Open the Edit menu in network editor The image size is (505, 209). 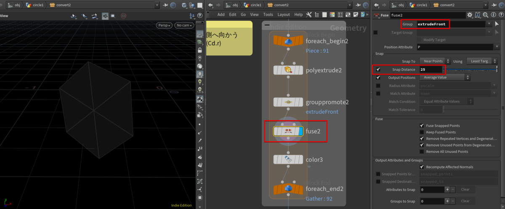(x=233, y=14)
